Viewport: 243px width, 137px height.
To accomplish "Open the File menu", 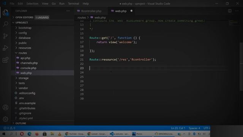I will point(12,3).
